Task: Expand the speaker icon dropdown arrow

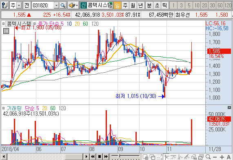Action: pyautogui.click(x=77, y=6)
